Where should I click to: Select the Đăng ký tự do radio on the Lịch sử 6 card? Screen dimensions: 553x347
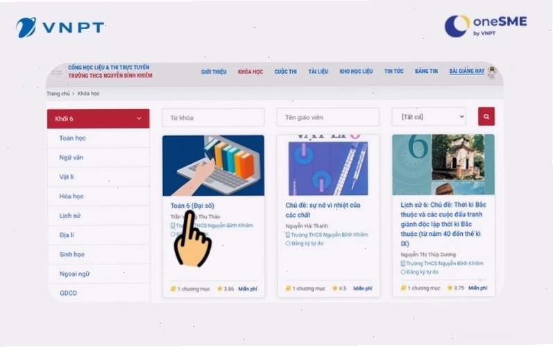pyautogui.click(x=403, y=272)
